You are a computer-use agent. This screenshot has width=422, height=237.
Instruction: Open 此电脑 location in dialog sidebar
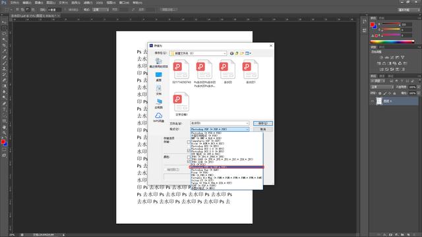tap(158, 103)
